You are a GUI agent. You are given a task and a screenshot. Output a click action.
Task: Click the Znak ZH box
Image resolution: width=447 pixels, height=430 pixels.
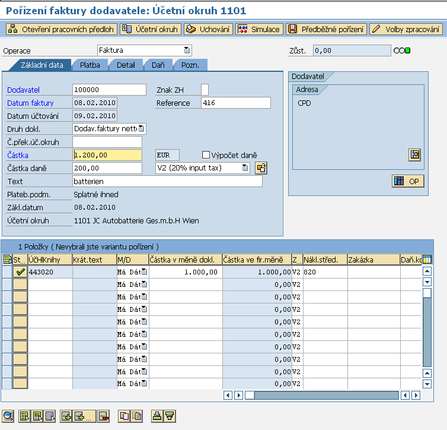pyautogui.click(x=205, y=90)
